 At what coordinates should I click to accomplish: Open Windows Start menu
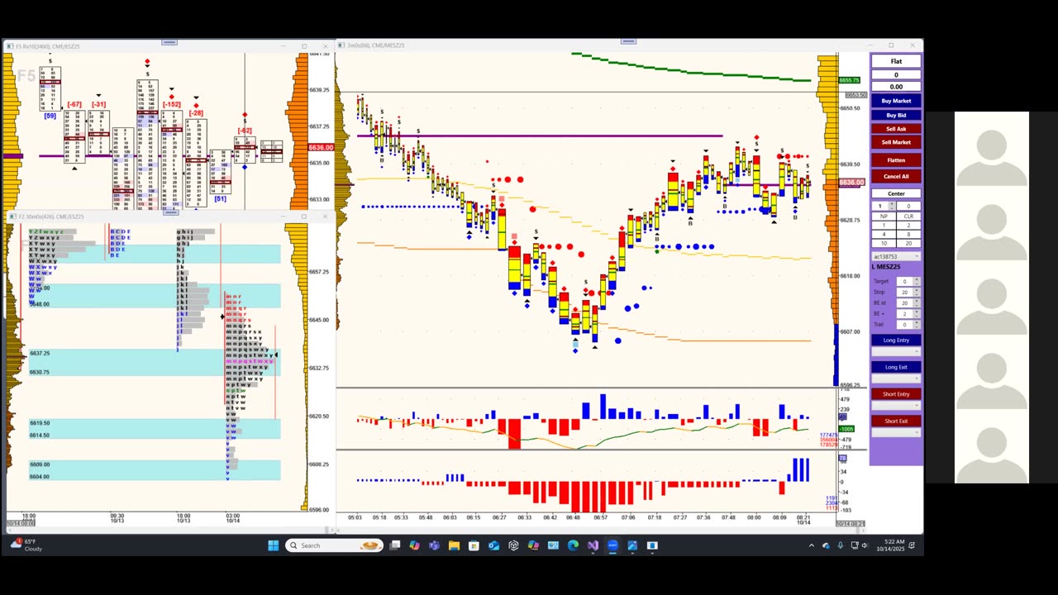pos(274,545)
